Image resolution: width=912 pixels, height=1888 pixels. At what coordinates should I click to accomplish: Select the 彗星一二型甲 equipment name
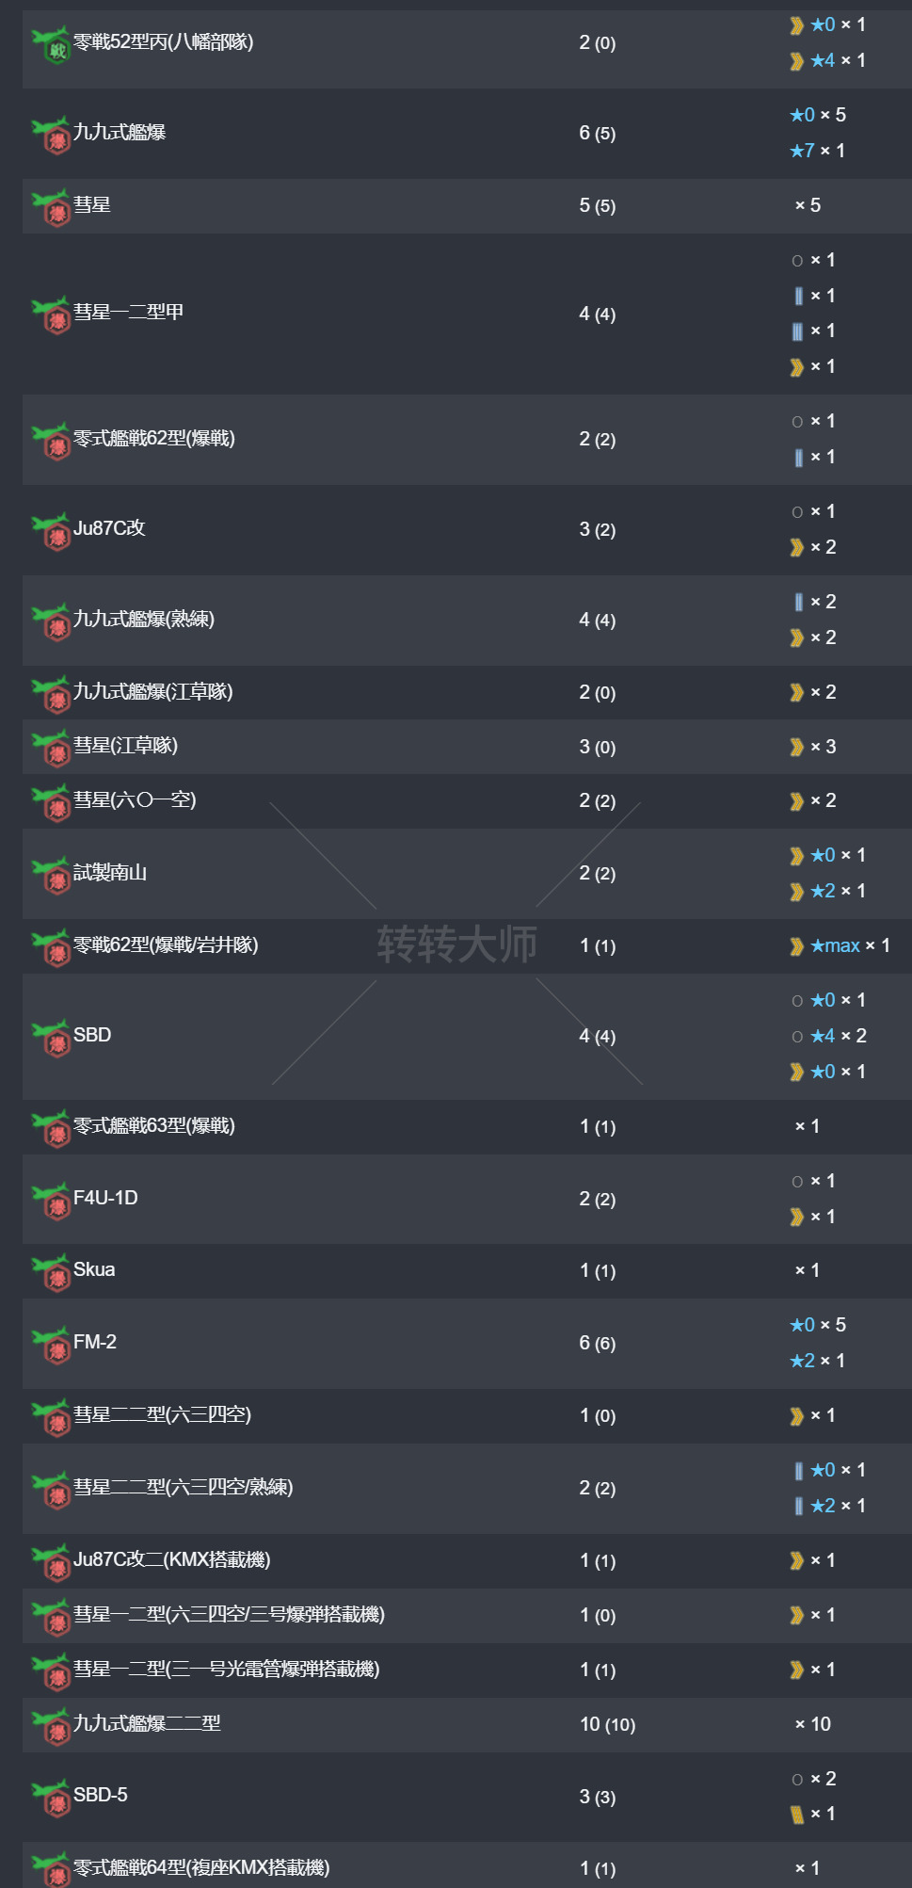[128, 312]
